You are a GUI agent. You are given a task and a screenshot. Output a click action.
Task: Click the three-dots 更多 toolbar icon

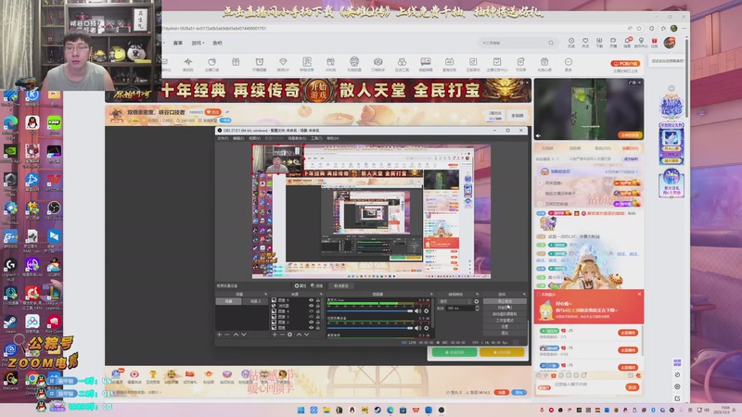pos(569,62)
